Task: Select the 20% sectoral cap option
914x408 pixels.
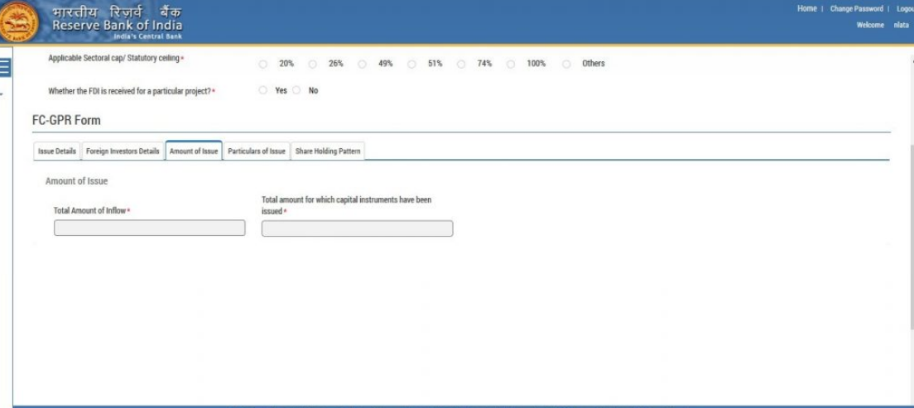Action: click(263, 64)
